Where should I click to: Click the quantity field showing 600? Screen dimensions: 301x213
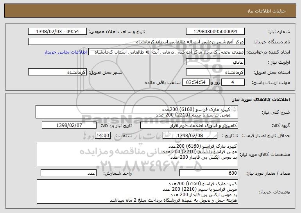coord(209,173)
